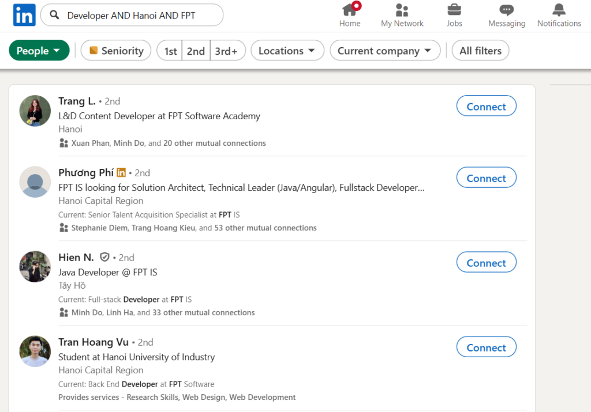Open Tran Hoang Vu profile name link
The image size is (591, 412).
(93, 342)
